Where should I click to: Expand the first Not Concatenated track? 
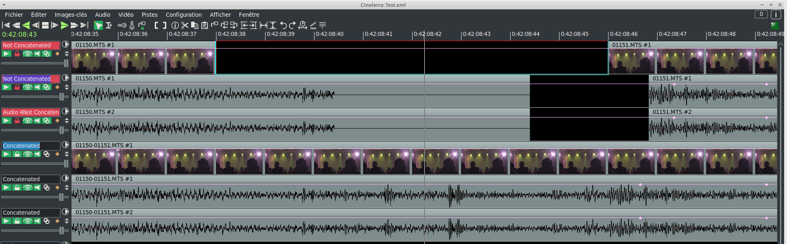tap(65, 44)
